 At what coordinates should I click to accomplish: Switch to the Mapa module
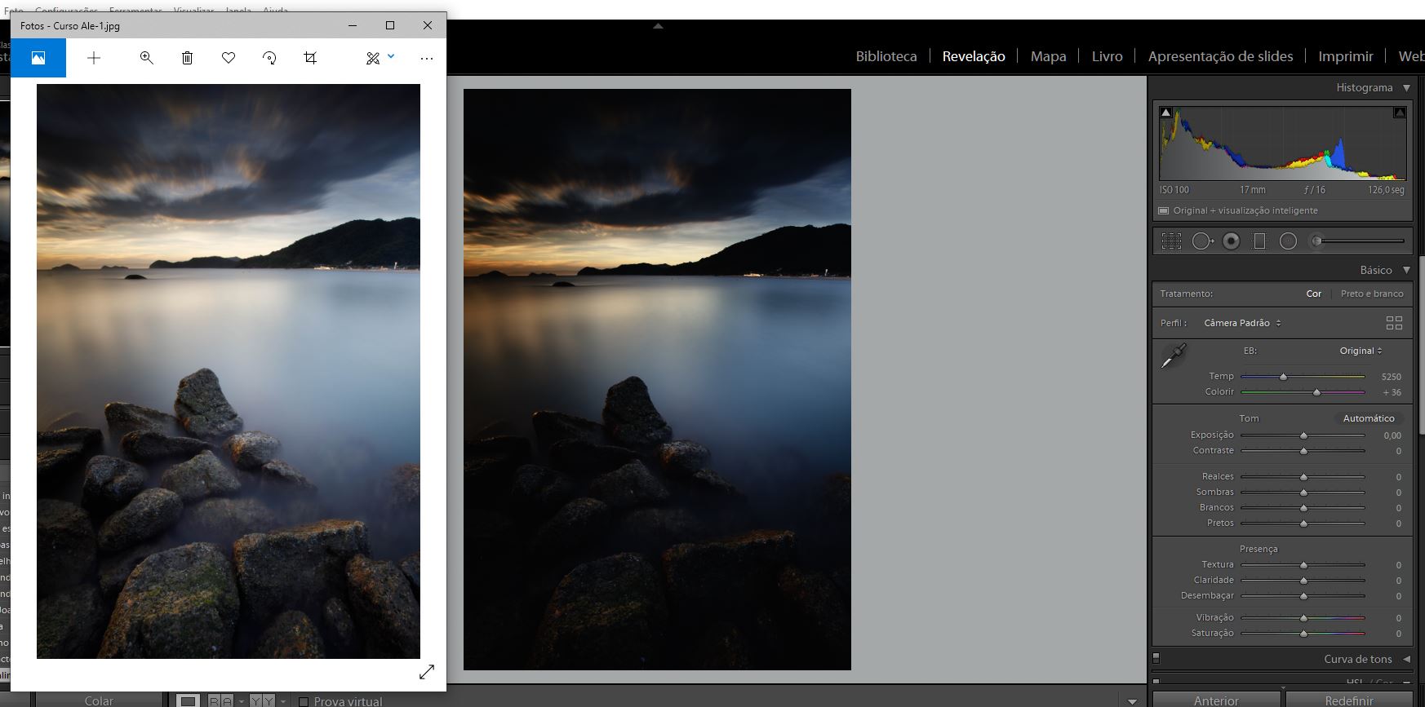pos(1048,56)
